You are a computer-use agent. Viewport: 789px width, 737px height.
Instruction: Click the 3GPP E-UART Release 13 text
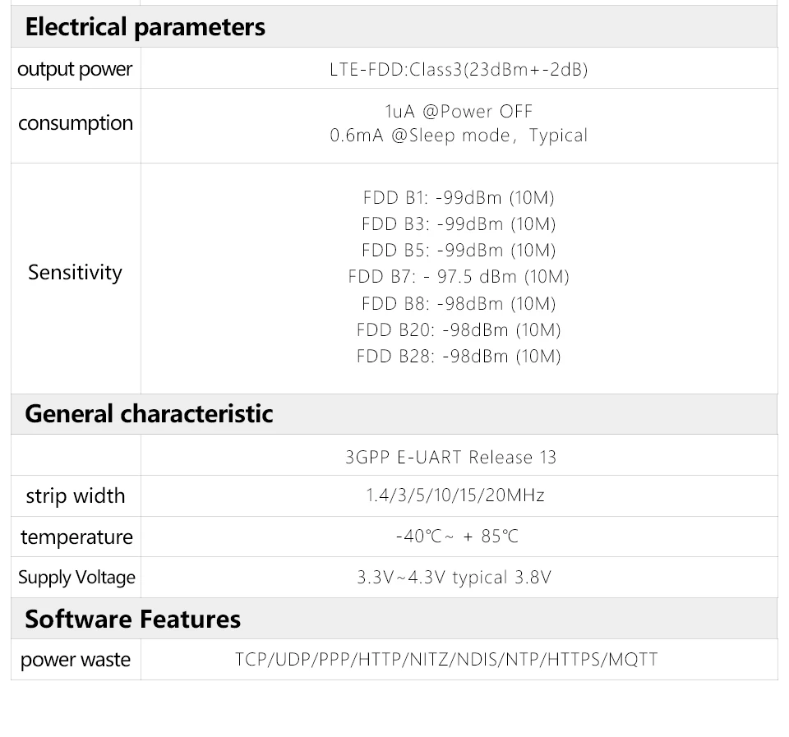pos(450,458)
